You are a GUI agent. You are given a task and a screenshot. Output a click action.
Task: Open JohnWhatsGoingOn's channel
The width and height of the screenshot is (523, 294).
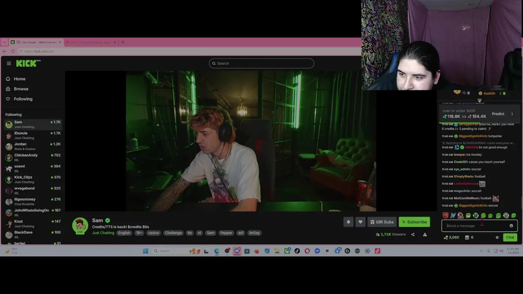click(33, 212)
